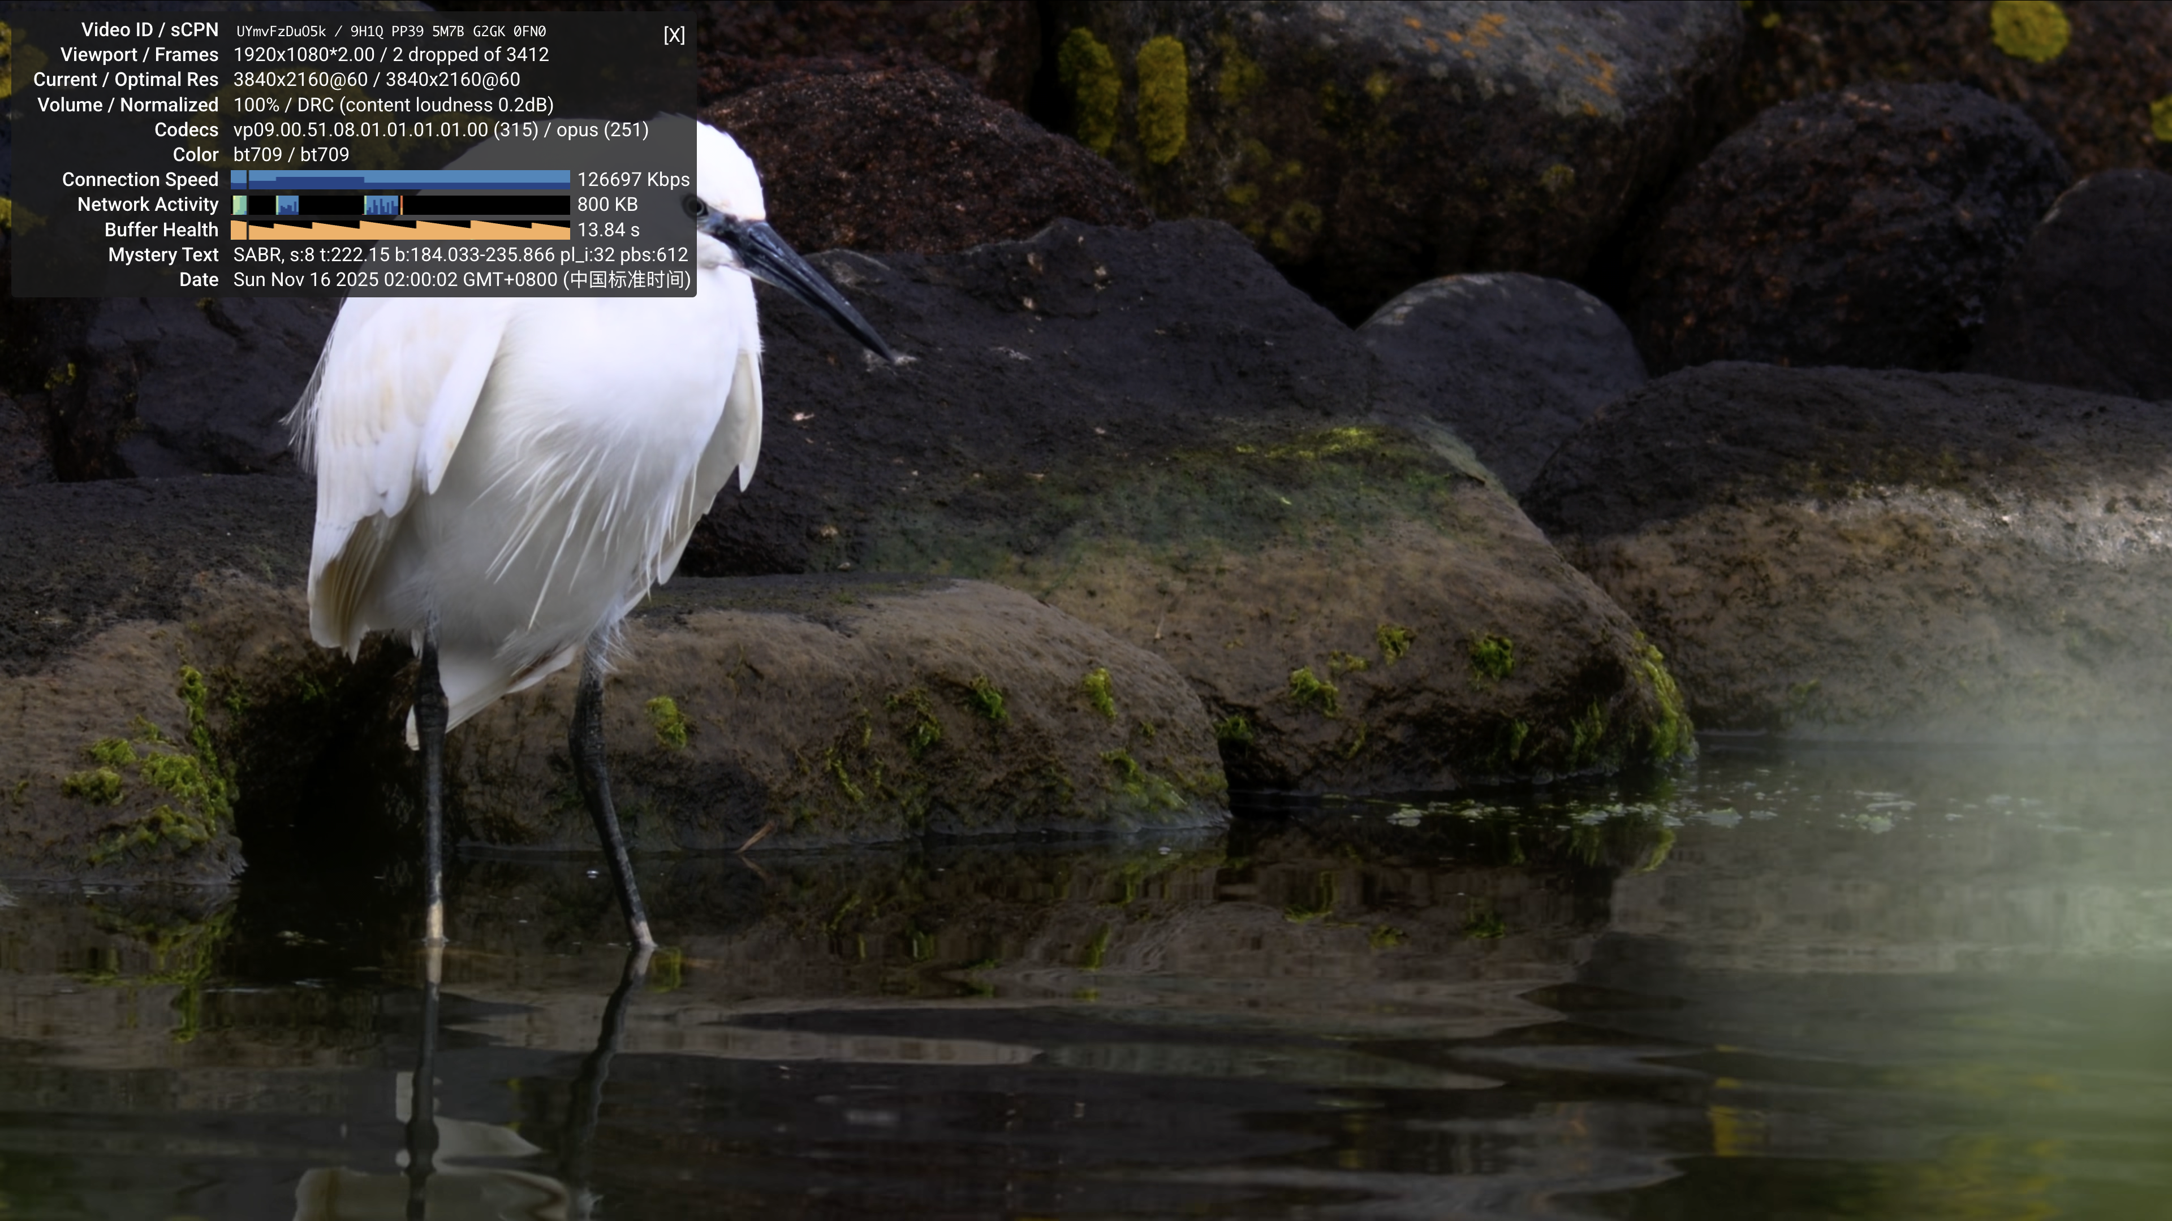Click the Network Activity graph bar

point(400,205)
